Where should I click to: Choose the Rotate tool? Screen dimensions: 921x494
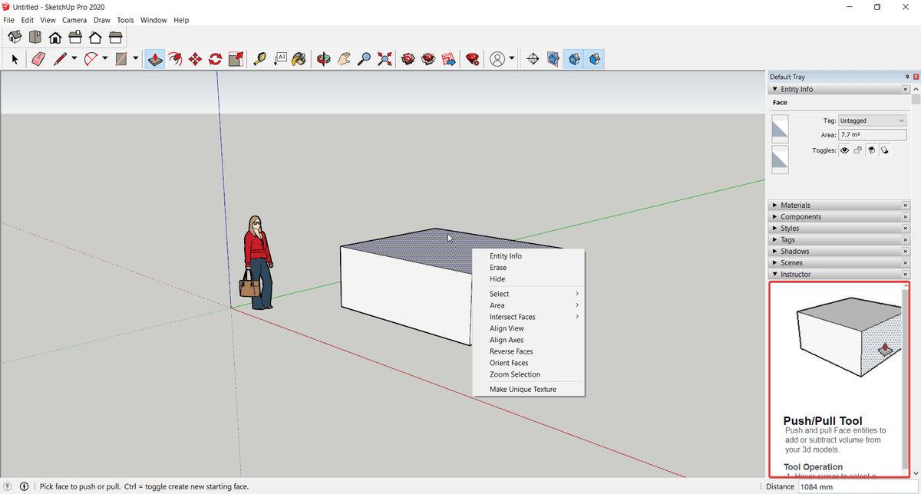pyautogui.click(x=215, y=59)
